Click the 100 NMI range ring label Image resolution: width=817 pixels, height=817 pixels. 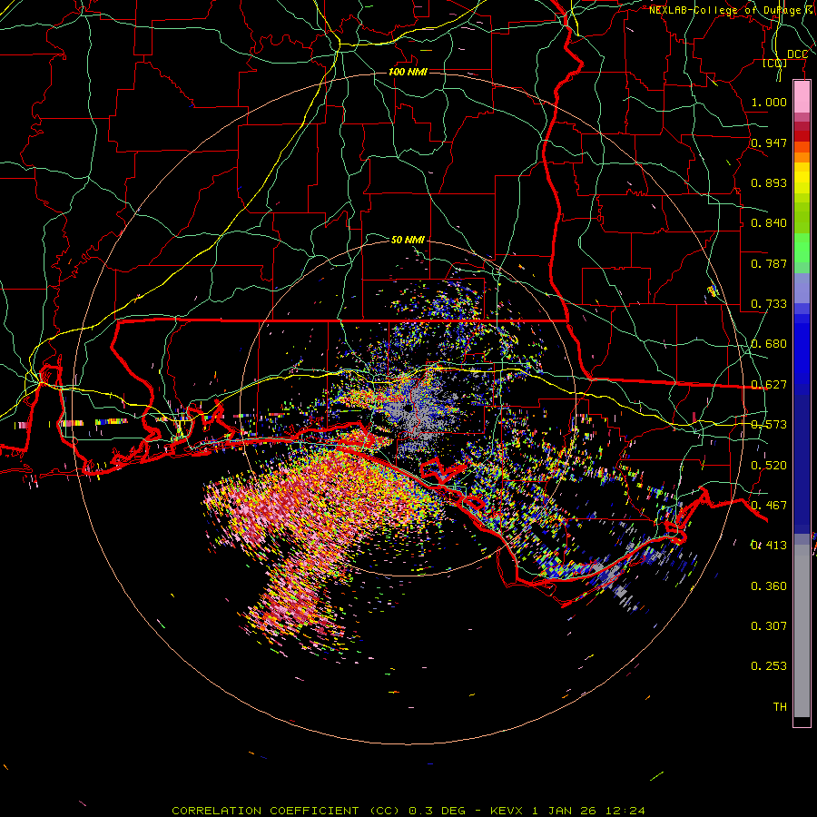pyautogui.click(x=408, y=72)
